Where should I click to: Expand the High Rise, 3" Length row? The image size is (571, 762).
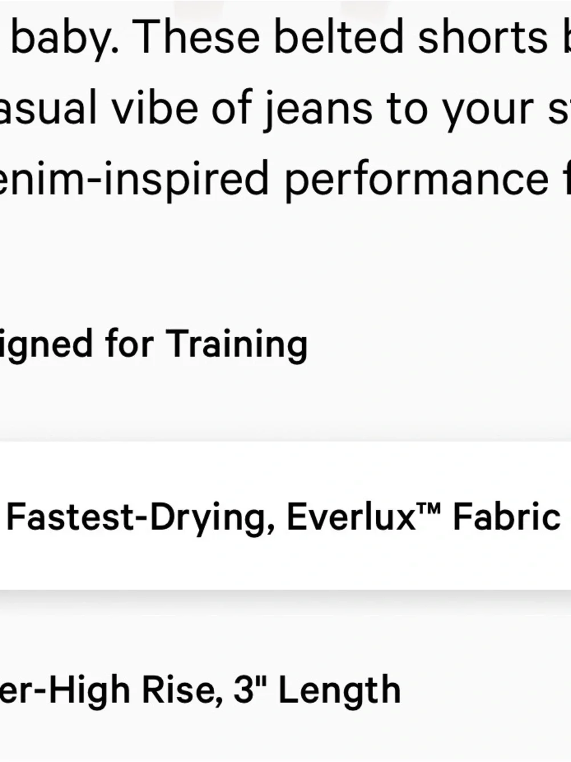point(285,689)
